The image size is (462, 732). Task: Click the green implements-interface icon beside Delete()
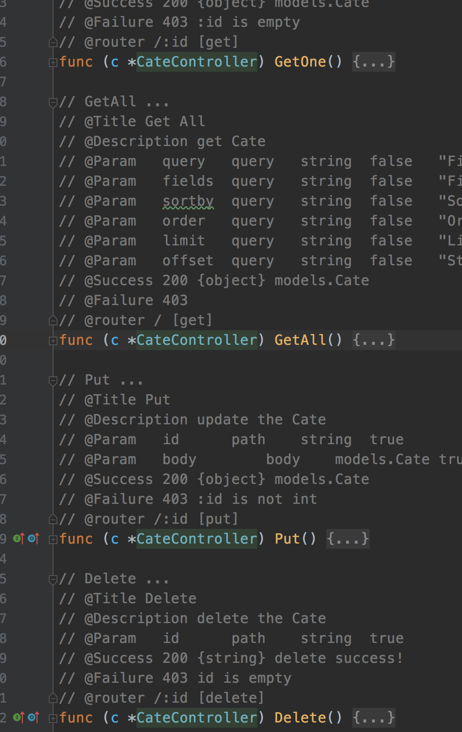click(x=18, y=717)
